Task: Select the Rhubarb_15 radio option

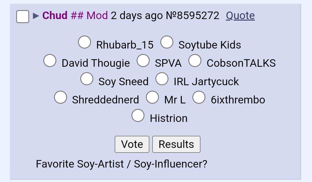Action: 84,42
